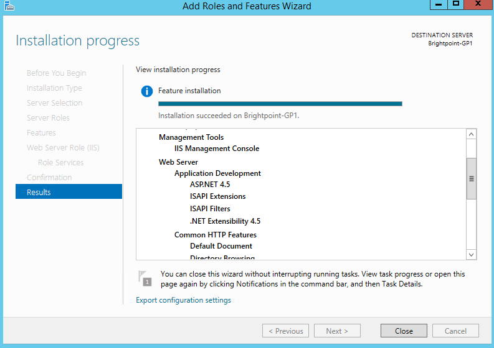Click .NET Extensibility 4.5 item
The width and height of the screenshot is (494, 348).
pyautogui.click(x=225, y=221)
